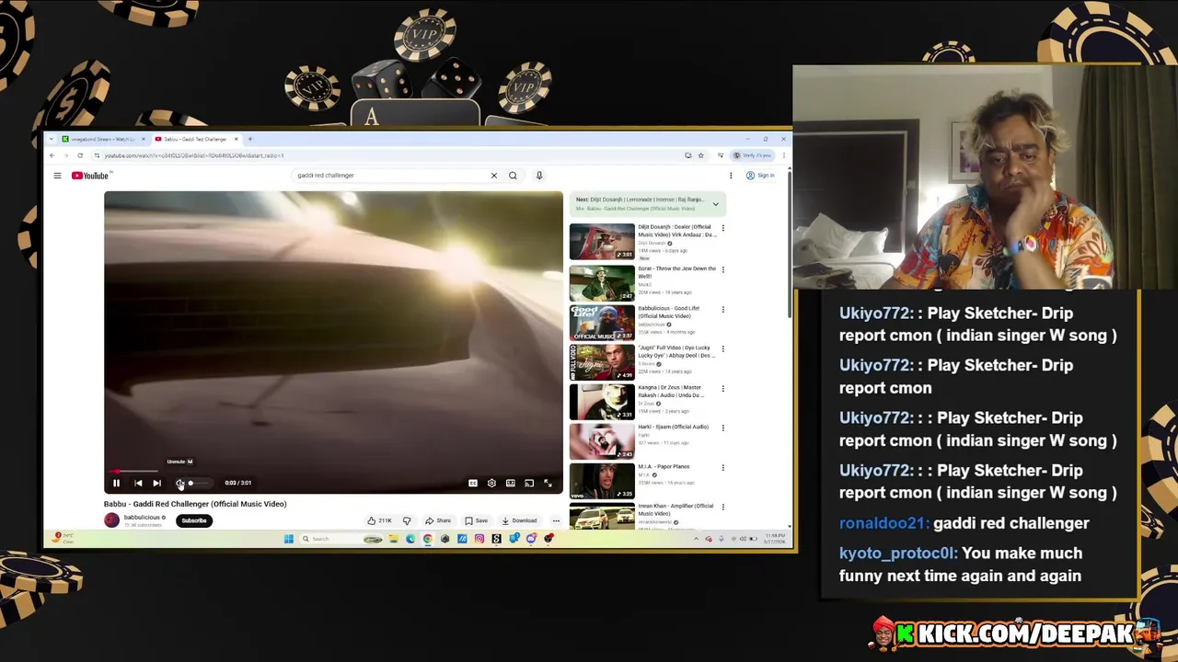Viewport: 1178px width, 662px height.
Task: Open options menu for Borat video
Action: click(722, 269)
